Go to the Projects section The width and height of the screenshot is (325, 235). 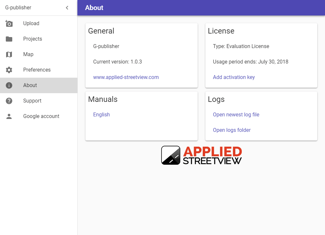[x=39, y=39]
